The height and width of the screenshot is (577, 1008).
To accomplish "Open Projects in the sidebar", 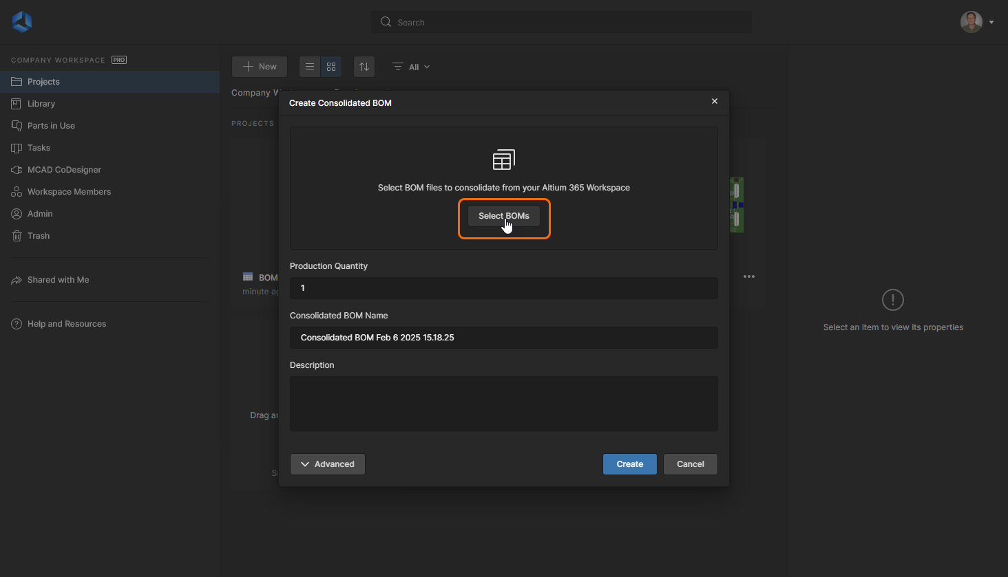I will (x=109, y=82).
